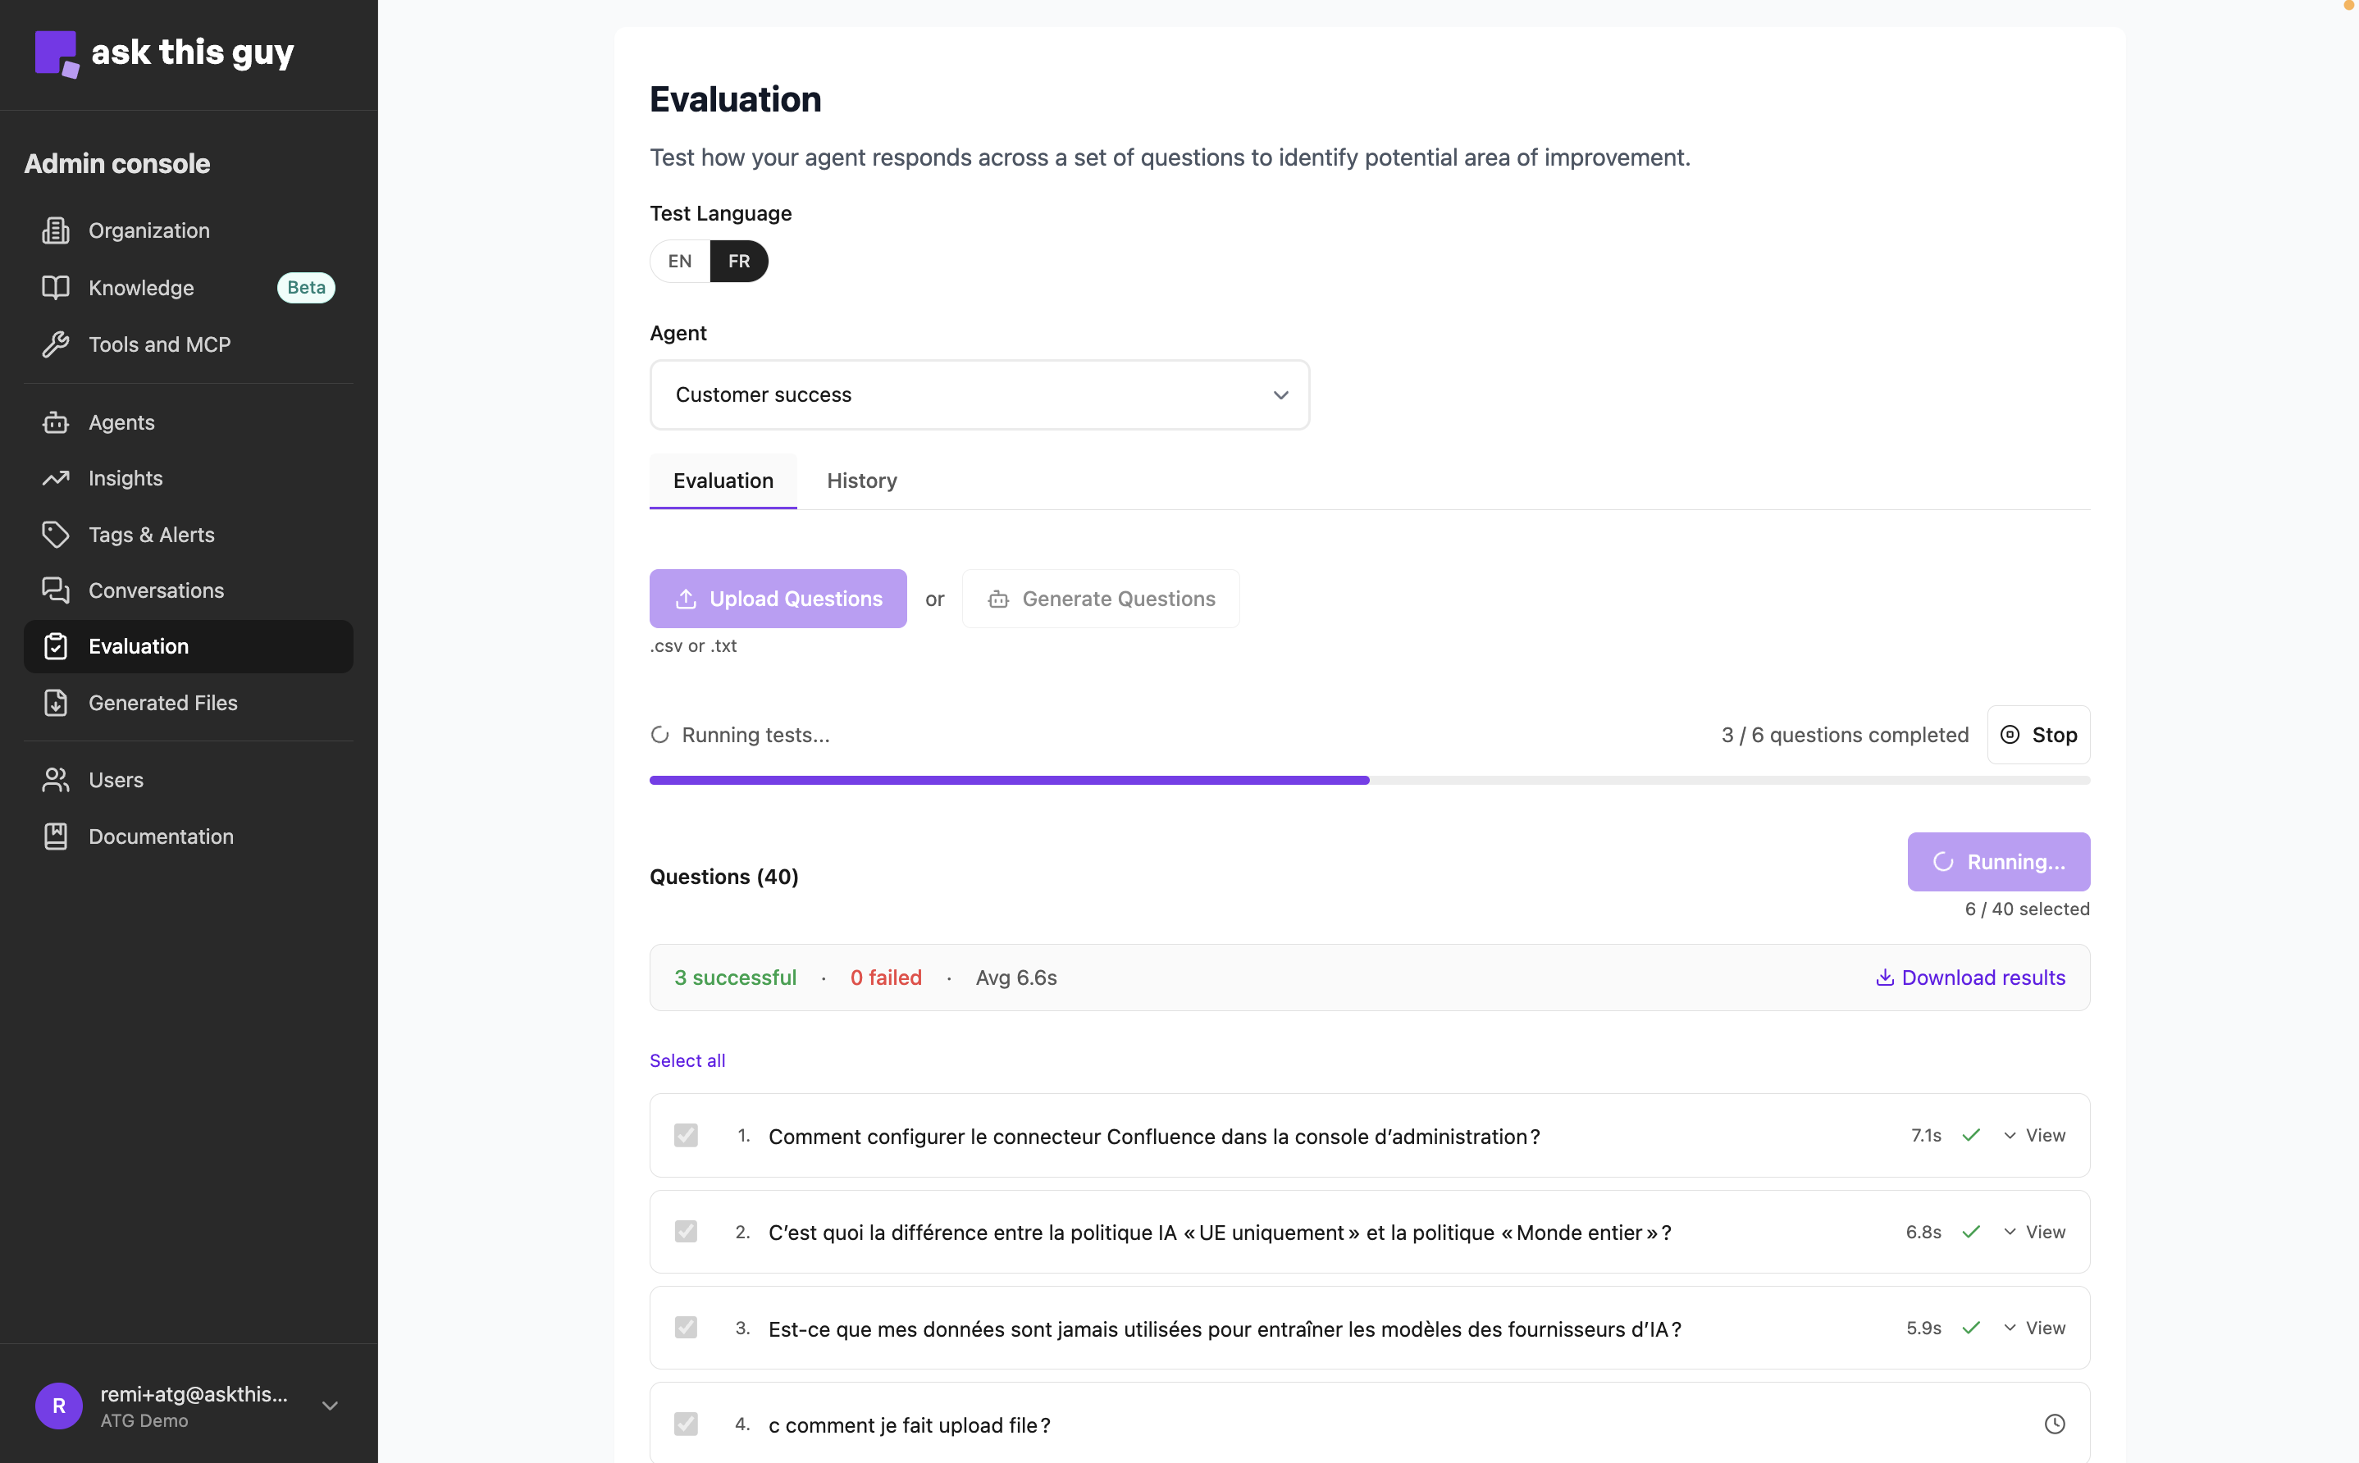The height and width of the screenshot is (1463, 2359).
Task: Uncheck question 2 about IA policies
Action: 685,1231
